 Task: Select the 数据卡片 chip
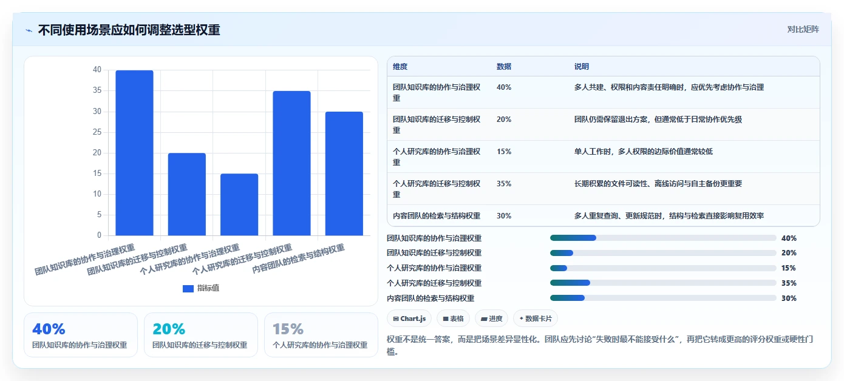tap(536, 319)
